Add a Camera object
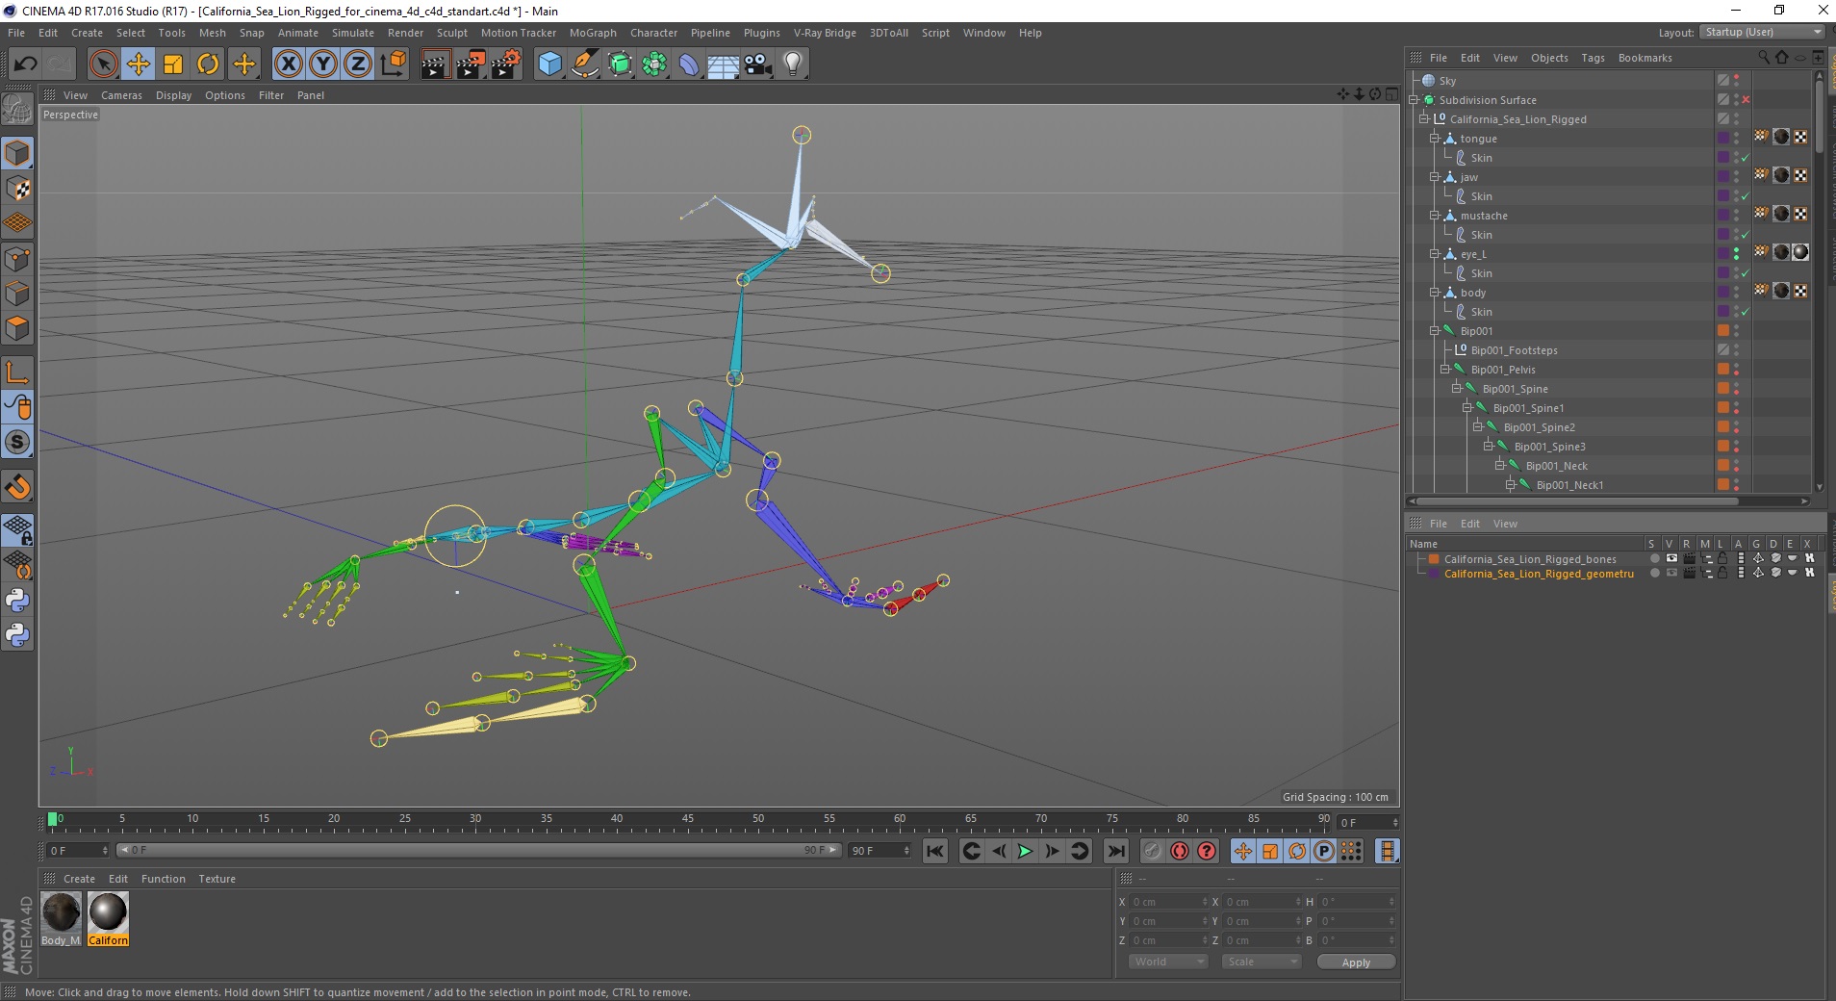 758,64
